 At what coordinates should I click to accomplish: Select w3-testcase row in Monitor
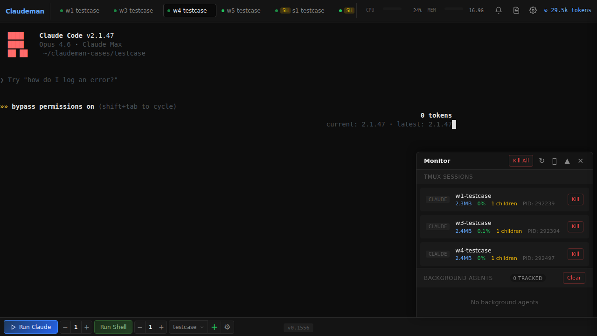tap(505, 226)
